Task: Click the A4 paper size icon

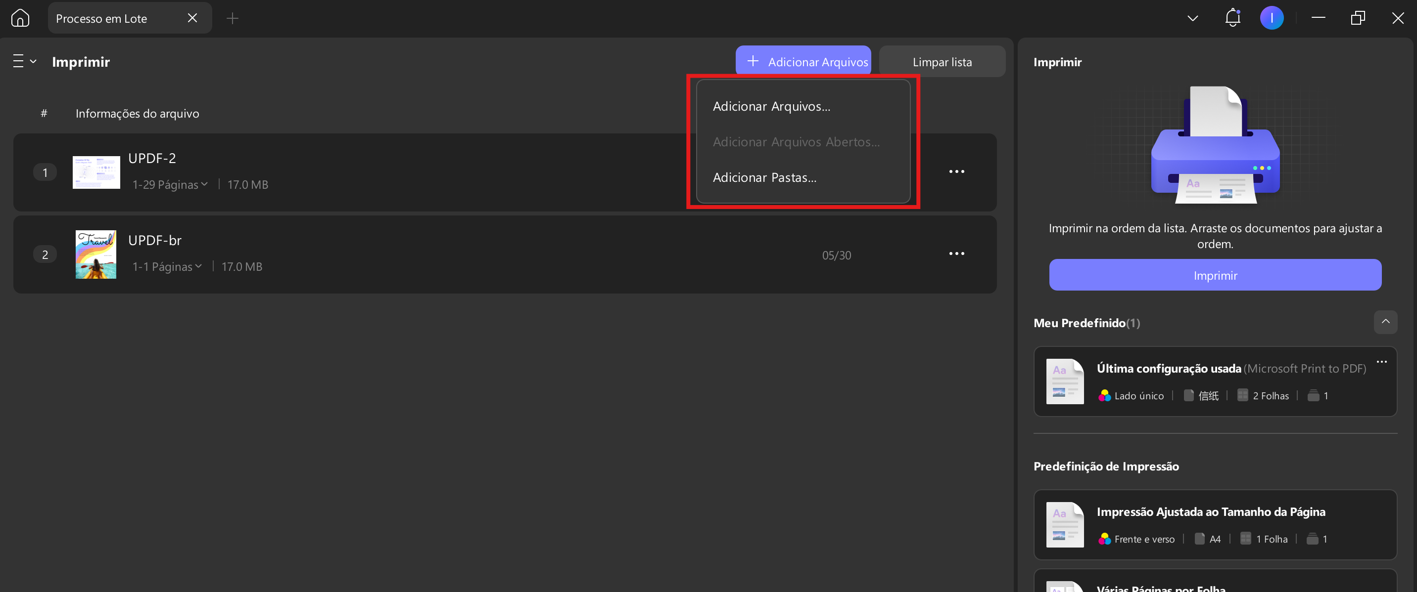Action: click(x=1200, y=539)
